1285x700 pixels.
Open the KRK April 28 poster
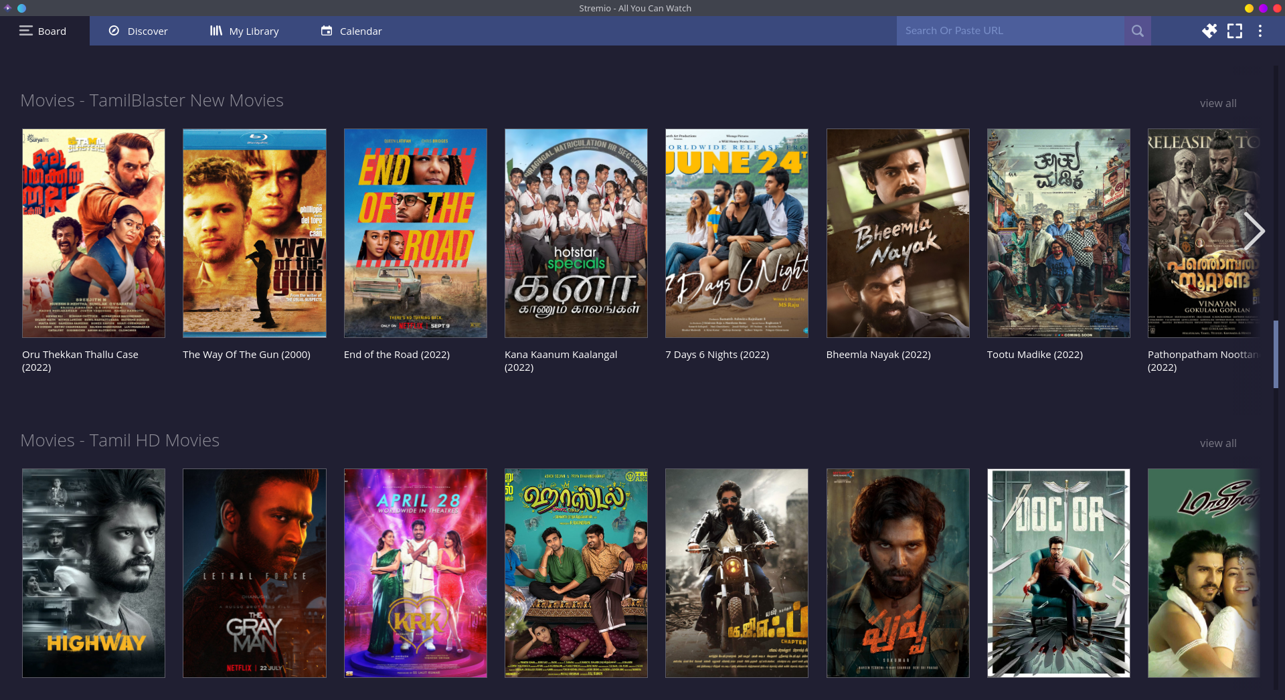[416, 573]
